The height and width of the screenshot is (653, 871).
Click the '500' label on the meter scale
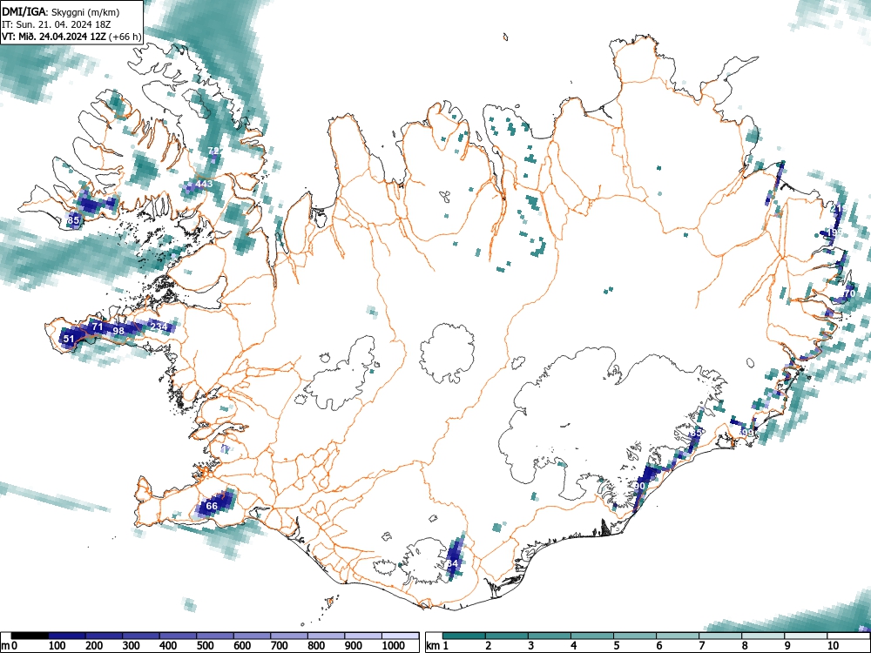click(206, 646)
